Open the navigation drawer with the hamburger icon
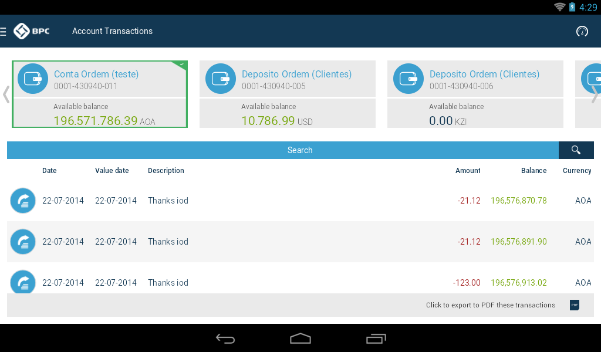601x352 pixels. (x=4, y=31)
